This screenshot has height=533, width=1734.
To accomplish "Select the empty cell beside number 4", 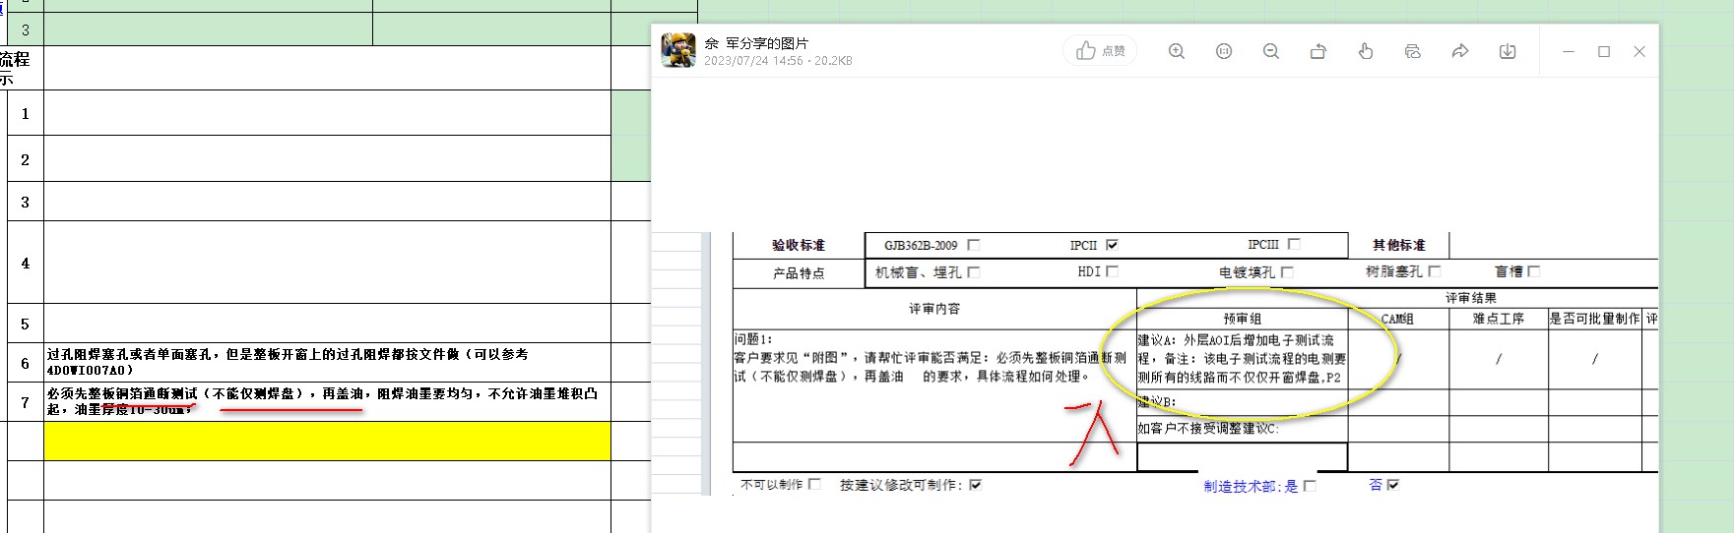I will coord(327,263).
